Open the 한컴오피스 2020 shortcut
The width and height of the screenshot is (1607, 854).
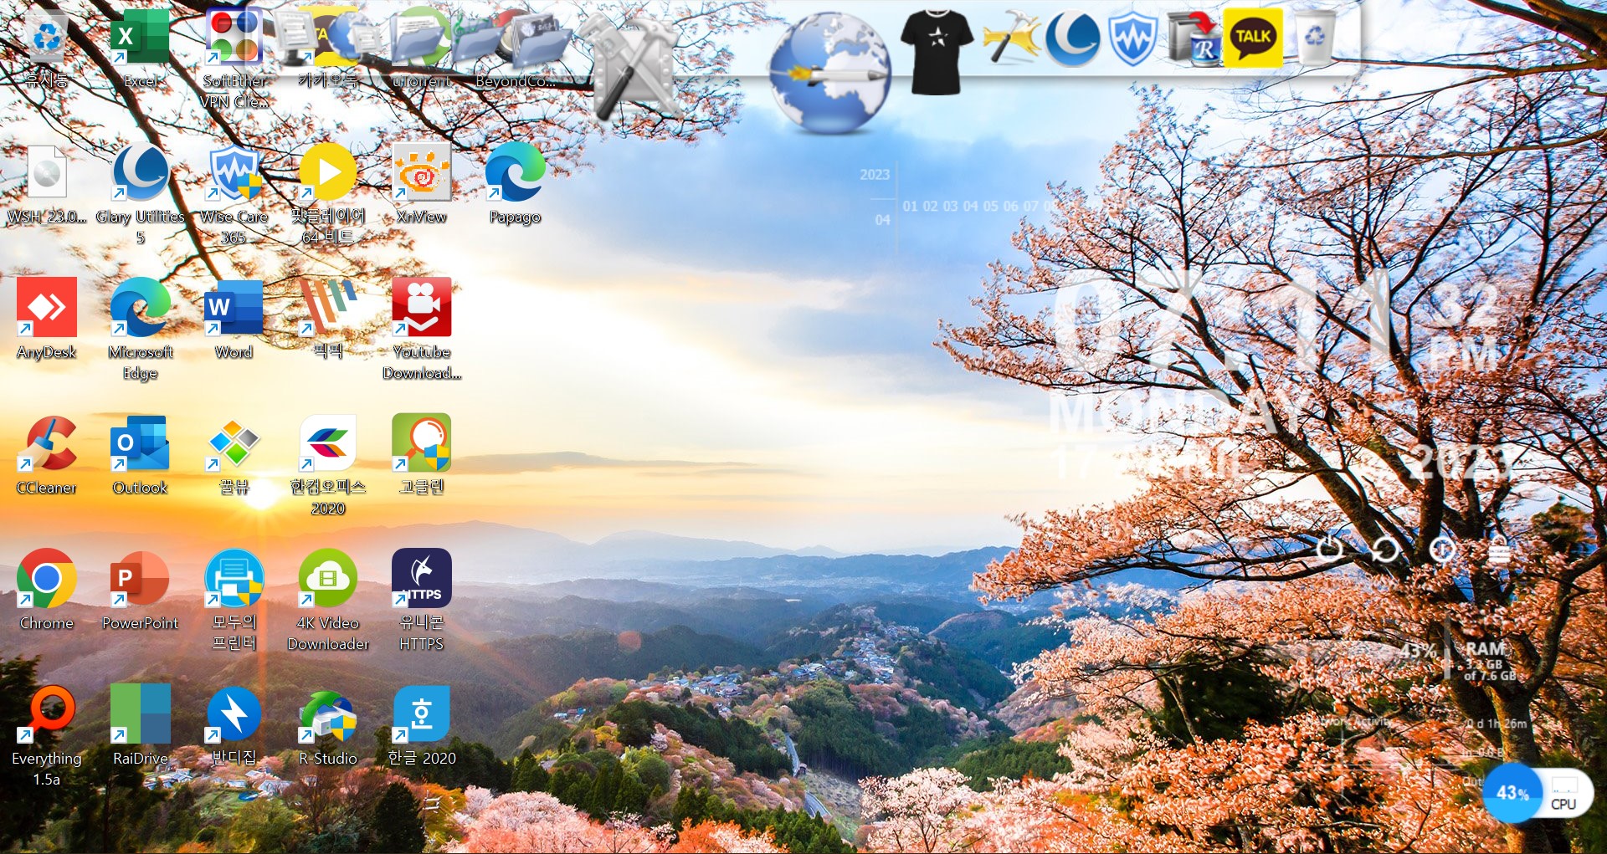tap(328, 465)
